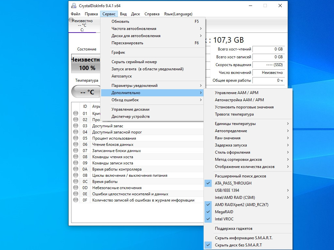Click the status circle for attribute 07
The width and height of the screenshot is (334, 250).
(76, 150)
